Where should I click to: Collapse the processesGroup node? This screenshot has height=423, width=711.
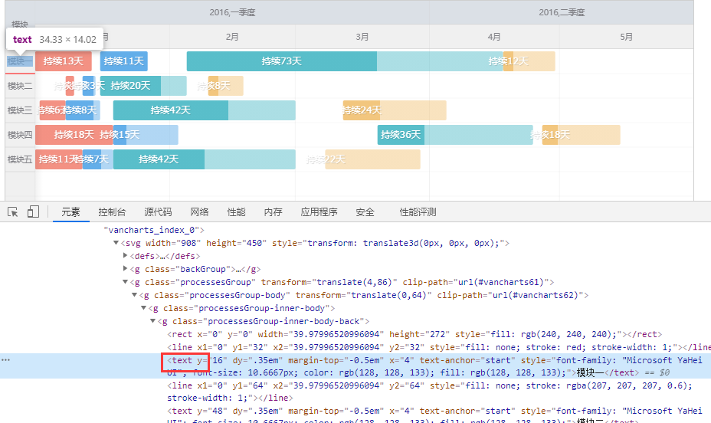(x=125, y=282)
